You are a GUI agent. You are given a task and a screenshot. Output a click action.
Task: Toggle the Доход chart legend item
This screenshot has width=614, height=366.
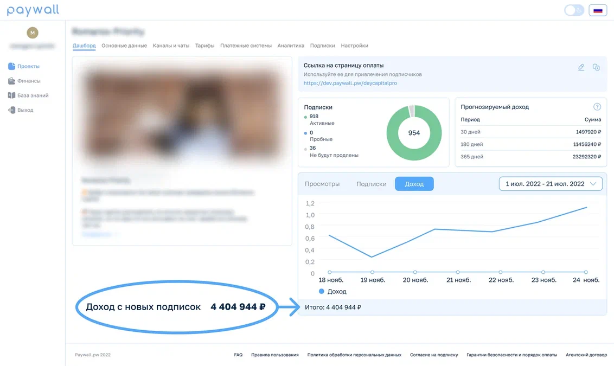point(332,291)
